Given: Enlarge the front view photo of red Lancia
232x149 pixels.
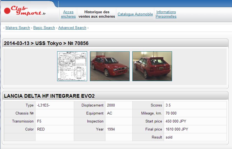Looking at the screenshot, I should (x=110, y=66).
